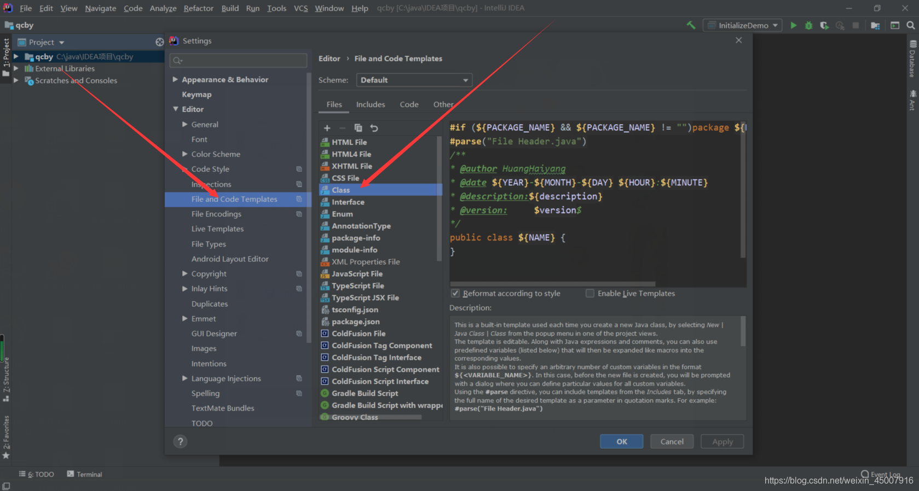Click the Editor breadcrumb link

330,59
